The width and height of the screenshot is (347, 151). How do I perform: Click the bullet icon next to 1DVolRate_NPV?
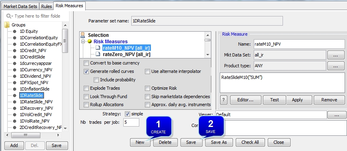point(14,121)
